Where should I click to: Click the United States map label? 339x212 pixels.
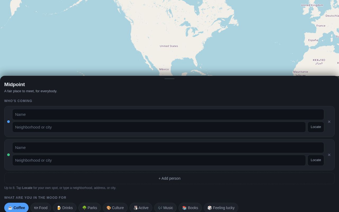coord(169,46)
